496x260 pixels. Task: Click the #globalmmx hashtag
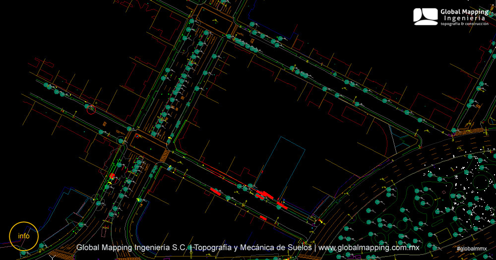472,248
